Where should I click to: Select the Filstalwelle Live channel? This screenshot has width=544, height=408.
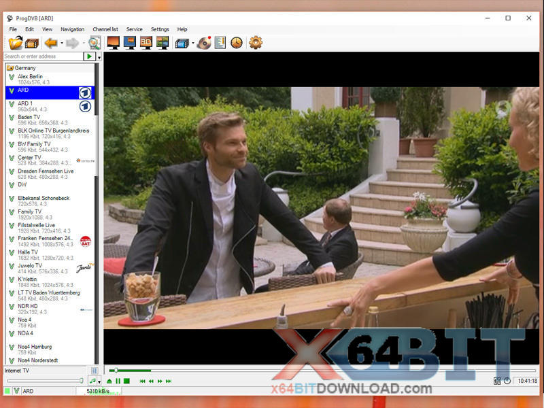(x=50, y=228)
